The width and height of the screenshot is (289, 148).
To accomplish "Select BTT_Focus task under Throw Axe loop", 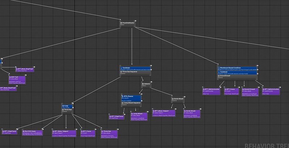I will pyautogui.click(x=88, y=134).
